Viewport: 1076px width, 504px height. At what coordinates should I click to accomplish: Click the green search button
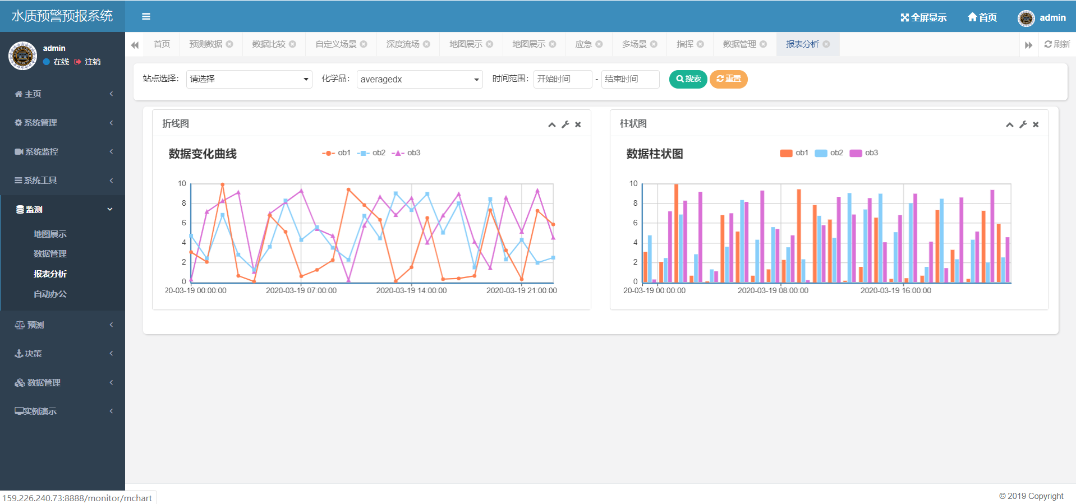coord(688,79)
